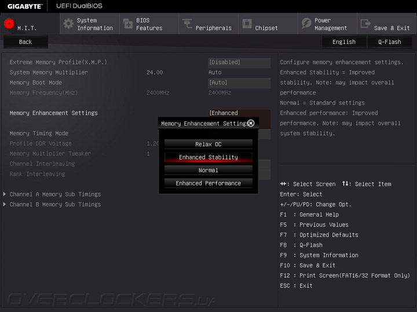The height and width of the screenshot is (312, 417).
Task: Click Memory Frequency(MHz) label
Action: [43, 92]
